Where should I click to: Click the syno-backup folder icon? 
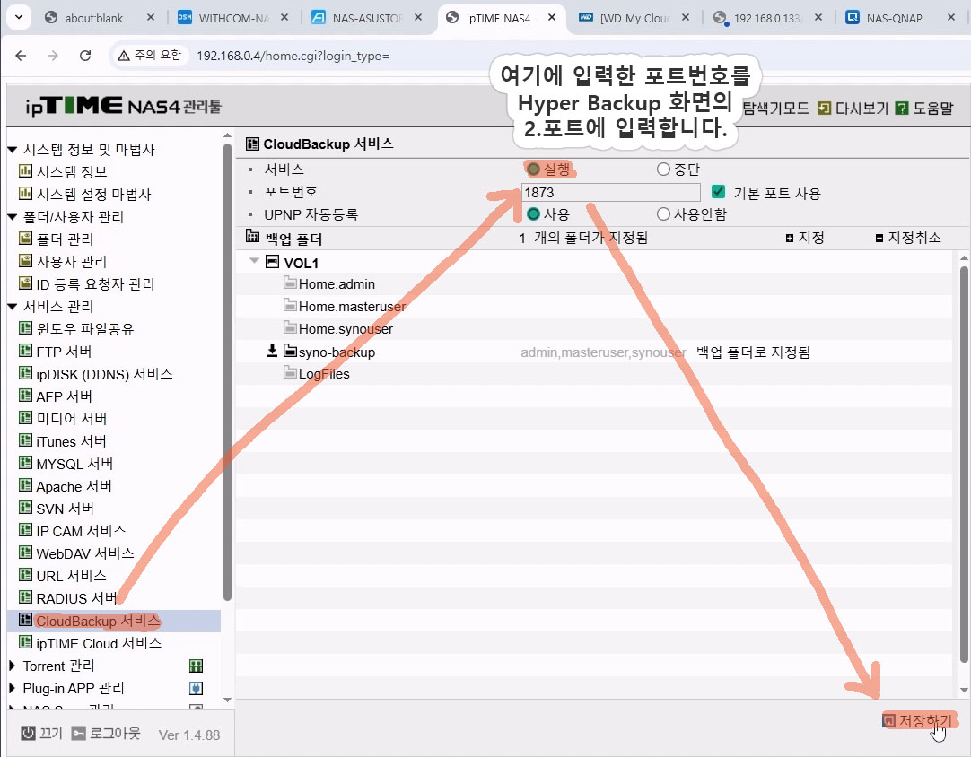tap(291, 352)
